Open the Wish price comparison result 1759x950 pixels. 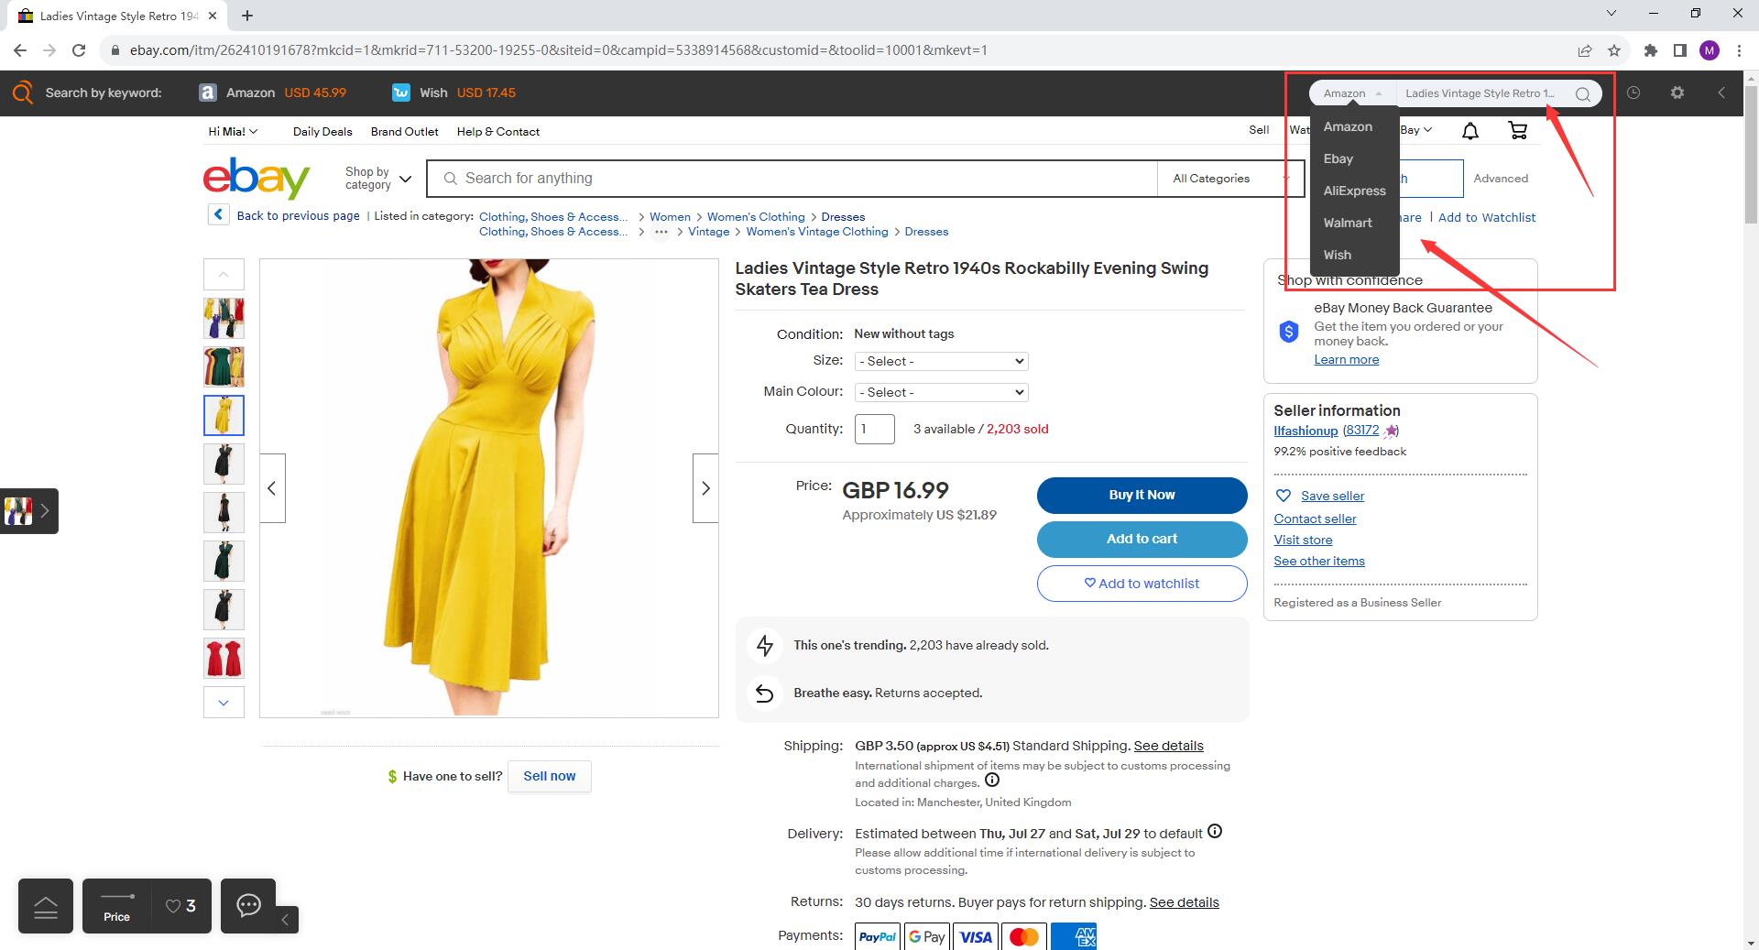(453, 93)
